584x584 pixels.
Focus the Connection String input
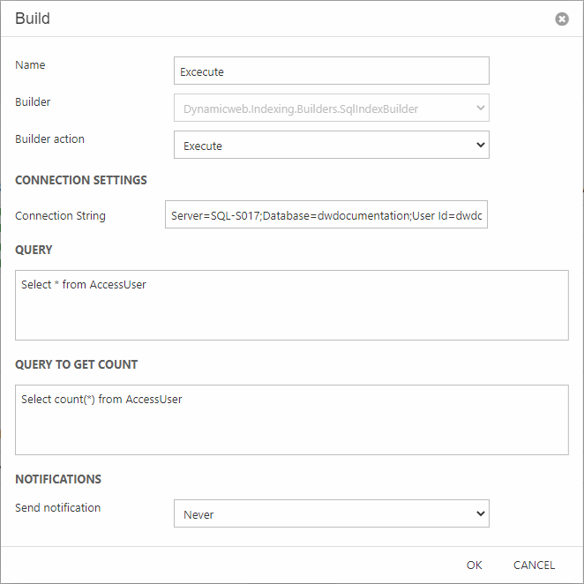pos(326,215)
